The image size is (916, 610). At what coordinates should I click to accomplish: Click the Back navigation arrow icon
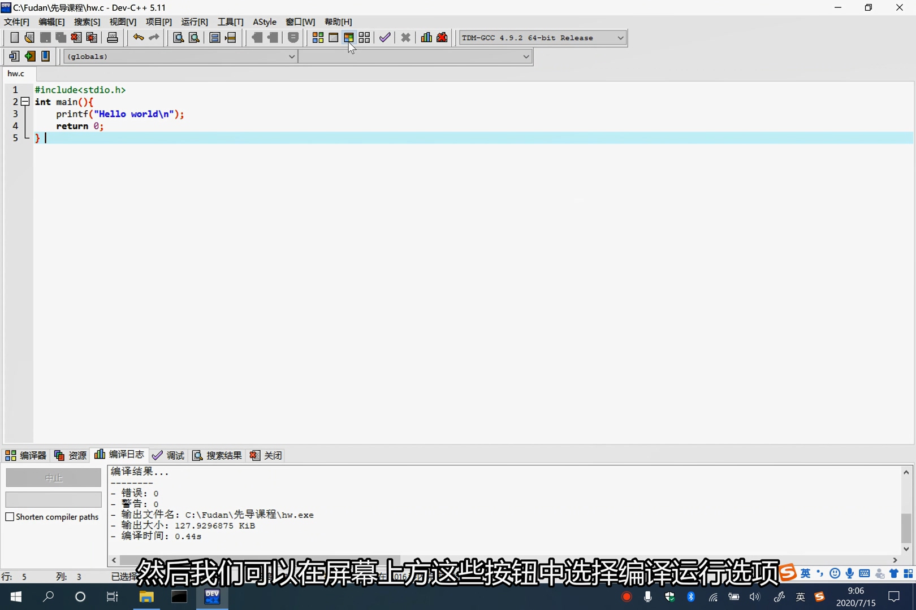tap(257, 38)
